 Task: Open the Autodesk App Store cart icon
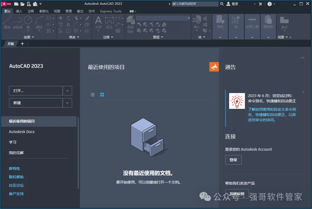point(260,4)
